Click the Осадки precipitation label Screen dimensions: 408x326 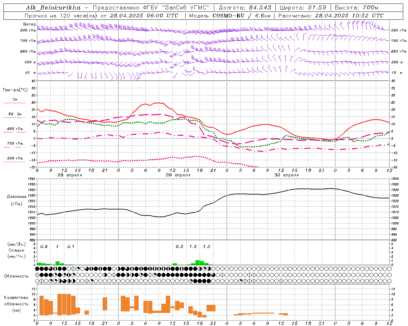pyautogui.click(x=17, y=250)
